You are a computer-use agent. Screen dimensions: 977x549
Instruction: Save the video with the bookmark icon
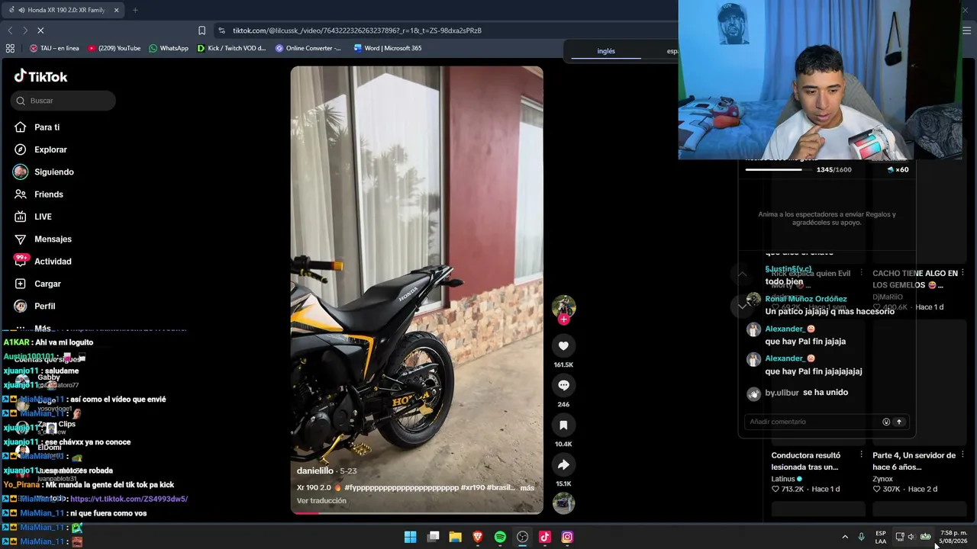(563, 425)
